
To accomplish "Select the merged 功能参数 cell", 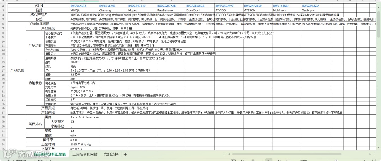I will tap(35, 82).
